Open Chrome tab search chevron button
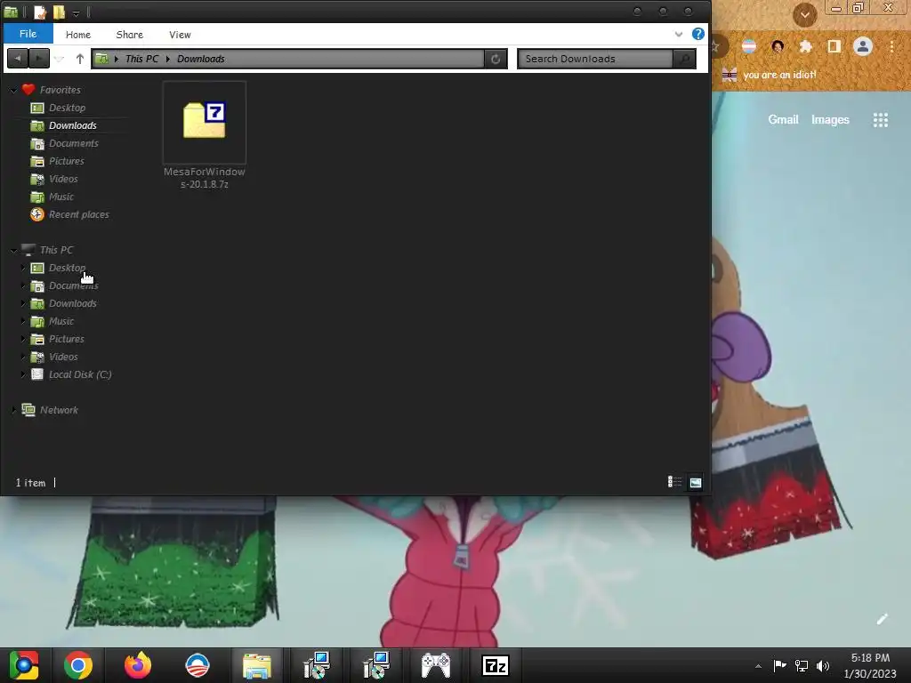Viewport: 911px width, 683px height. (804, 15)
